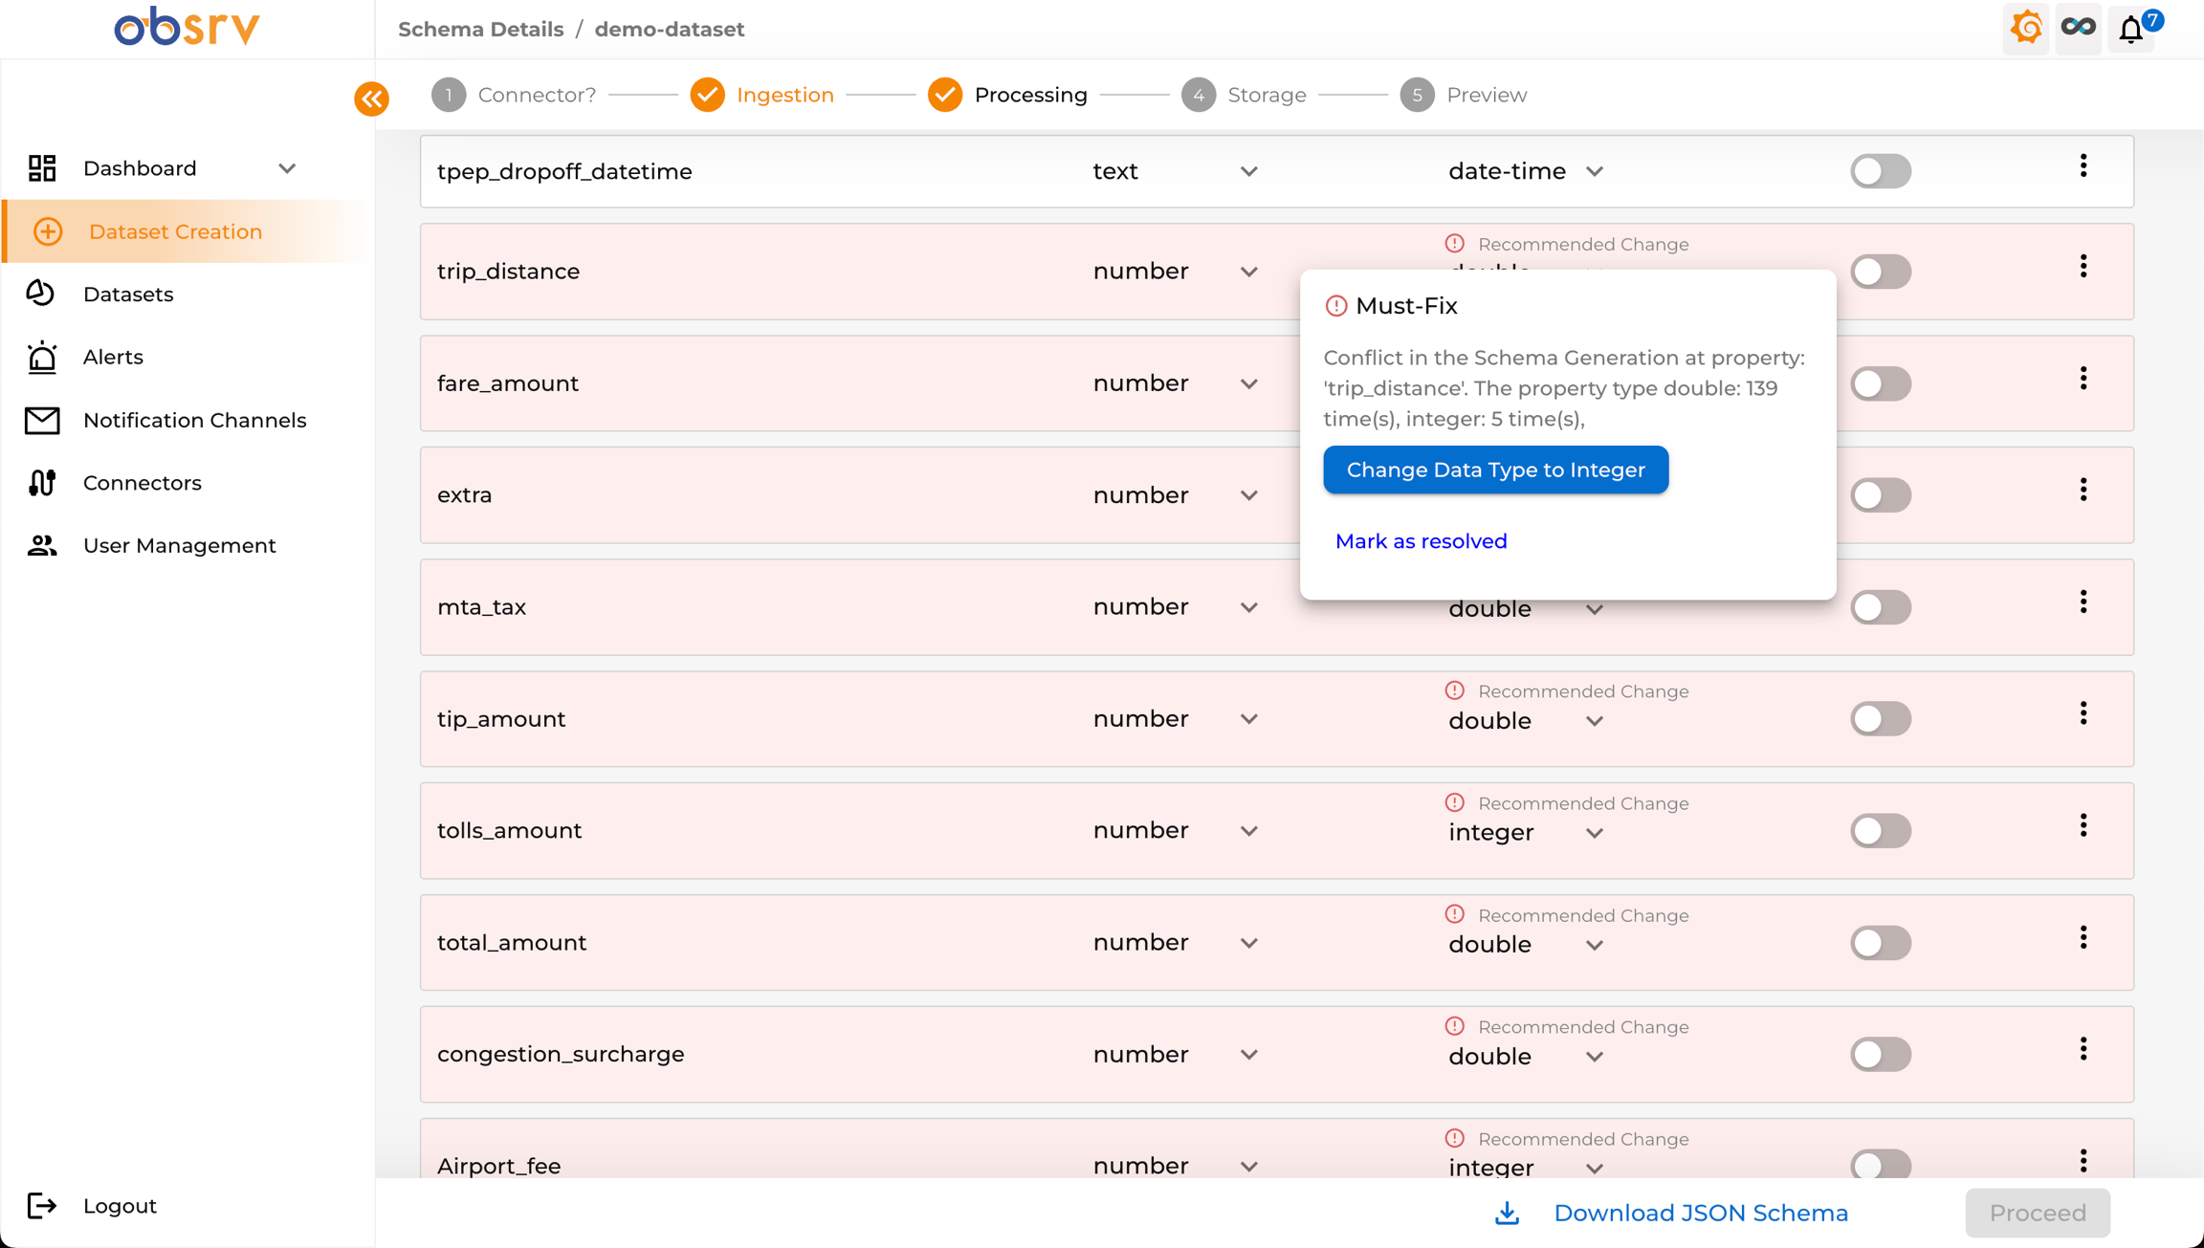Open more options for congestion_surcharge row
This screenshot has height=1248, width=2204.
tap(2083, 1050)
